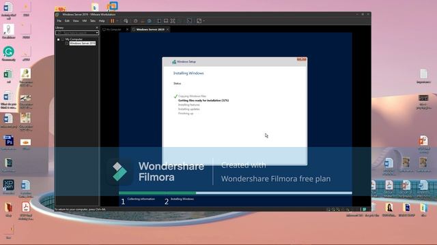Image resolution: width=437 pixels, height=245 pixels.
Task: Revert the VM to previous snapshot
Action: pos(143,21)
